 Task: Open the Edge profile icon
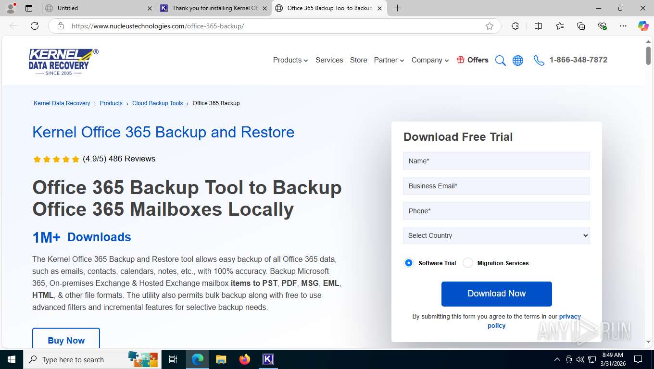[11, 8]
